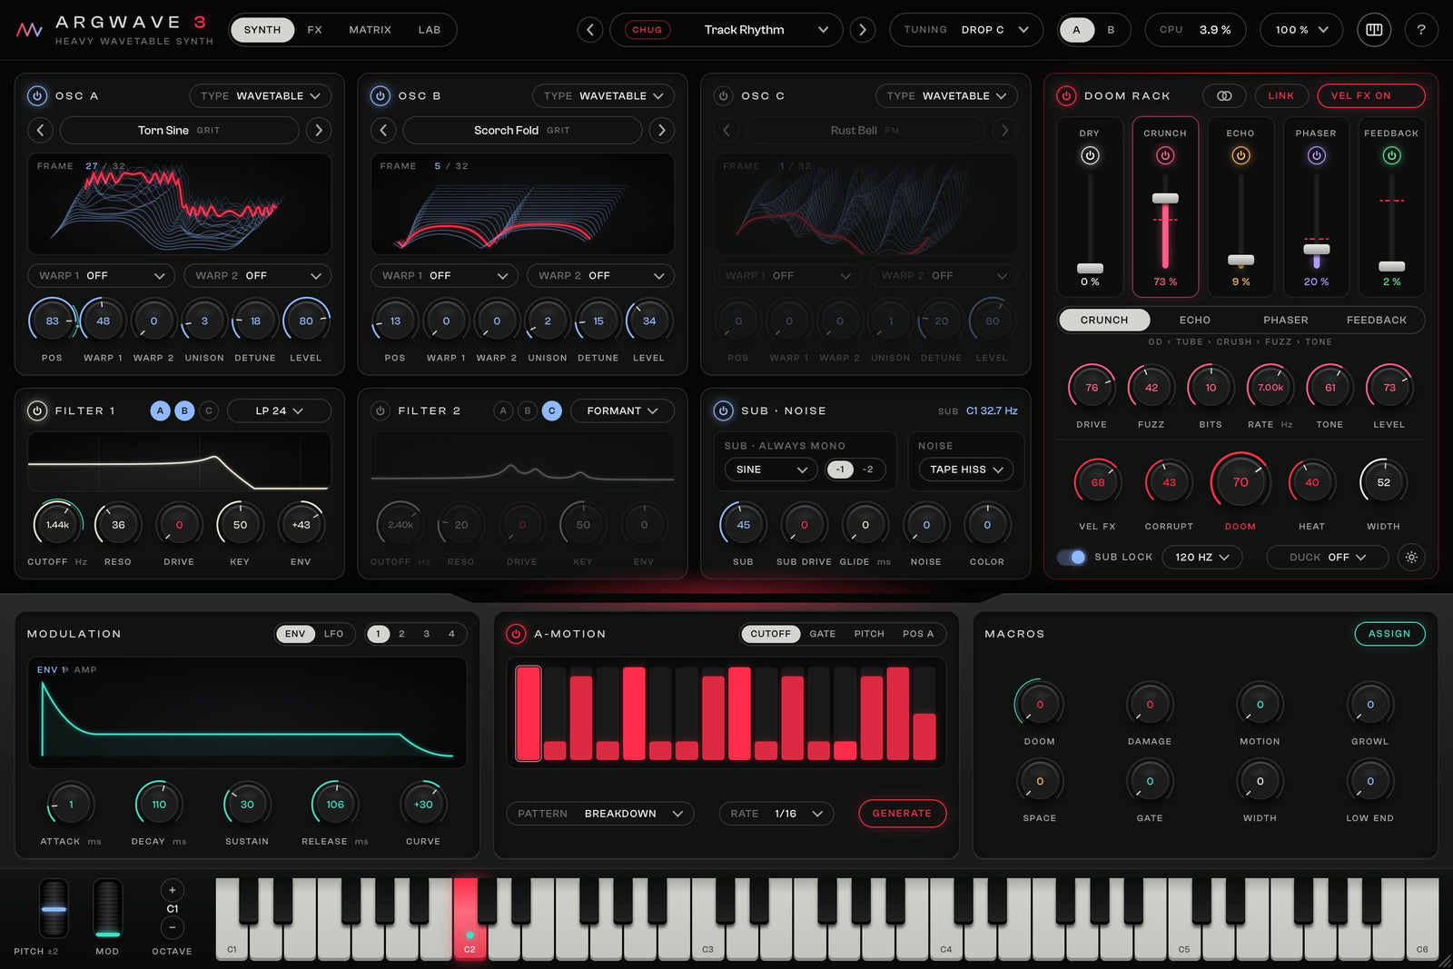
Task: Click the Vel FX On button
Action: (1370, 95)
